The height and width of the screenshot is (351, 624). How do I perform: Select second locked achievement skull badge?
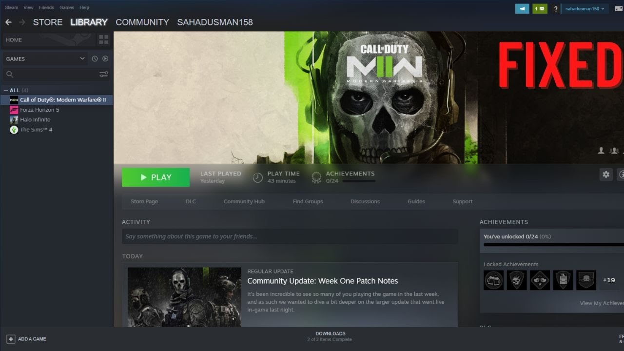pyautogui.click(x=517, y=280)
